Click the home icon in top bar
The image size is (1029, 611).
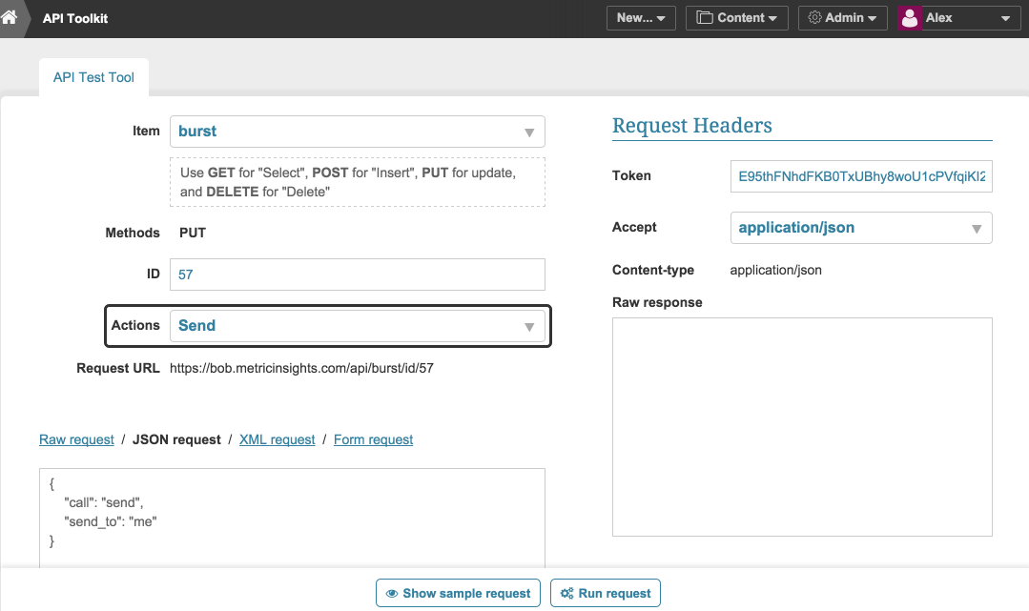pyautogui.click(x=10, y=16)
